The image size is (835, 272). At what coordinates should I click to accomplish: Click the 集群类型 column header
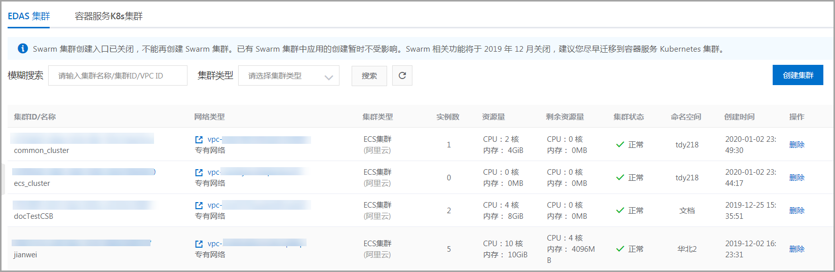[378, 117]
